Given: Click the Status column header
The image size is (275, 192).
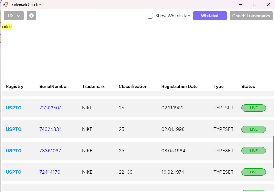Looking at the screenshot, I should pos(248,87).
